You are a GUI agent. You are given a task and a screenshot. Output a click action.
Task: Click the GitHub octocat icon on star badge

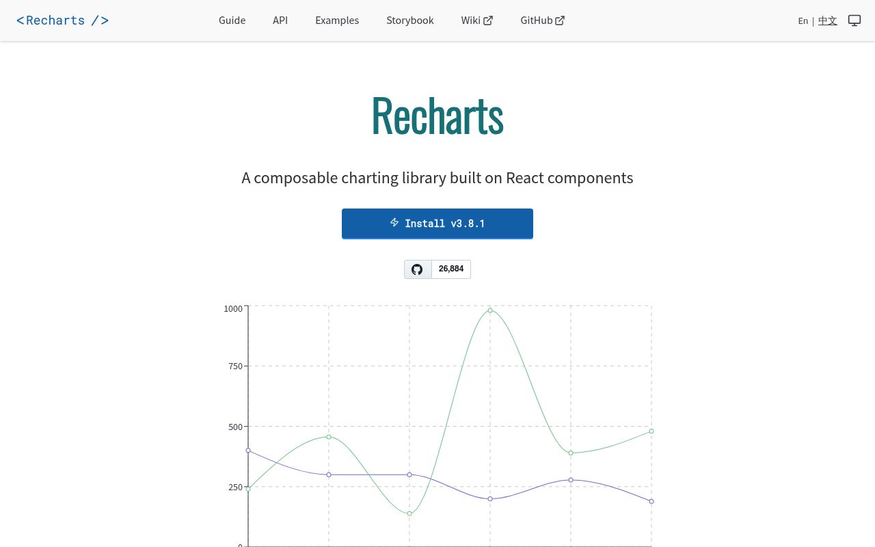(x=417, y=269)
